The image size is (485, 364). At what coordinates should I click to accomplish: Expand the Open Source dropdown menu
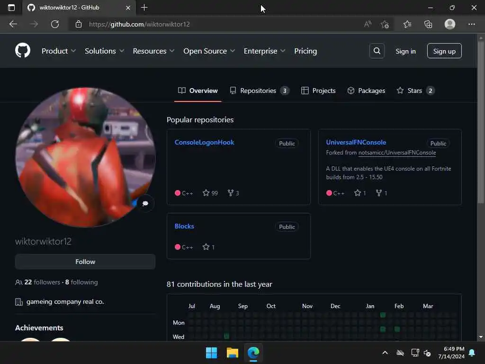click(209, 51)
